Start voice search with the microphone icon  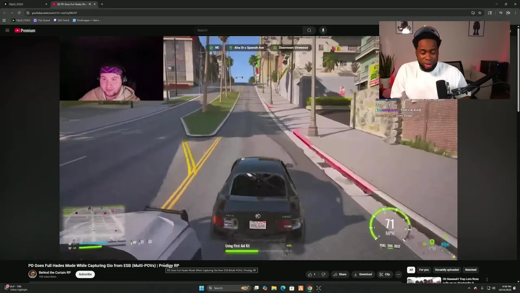323,30
